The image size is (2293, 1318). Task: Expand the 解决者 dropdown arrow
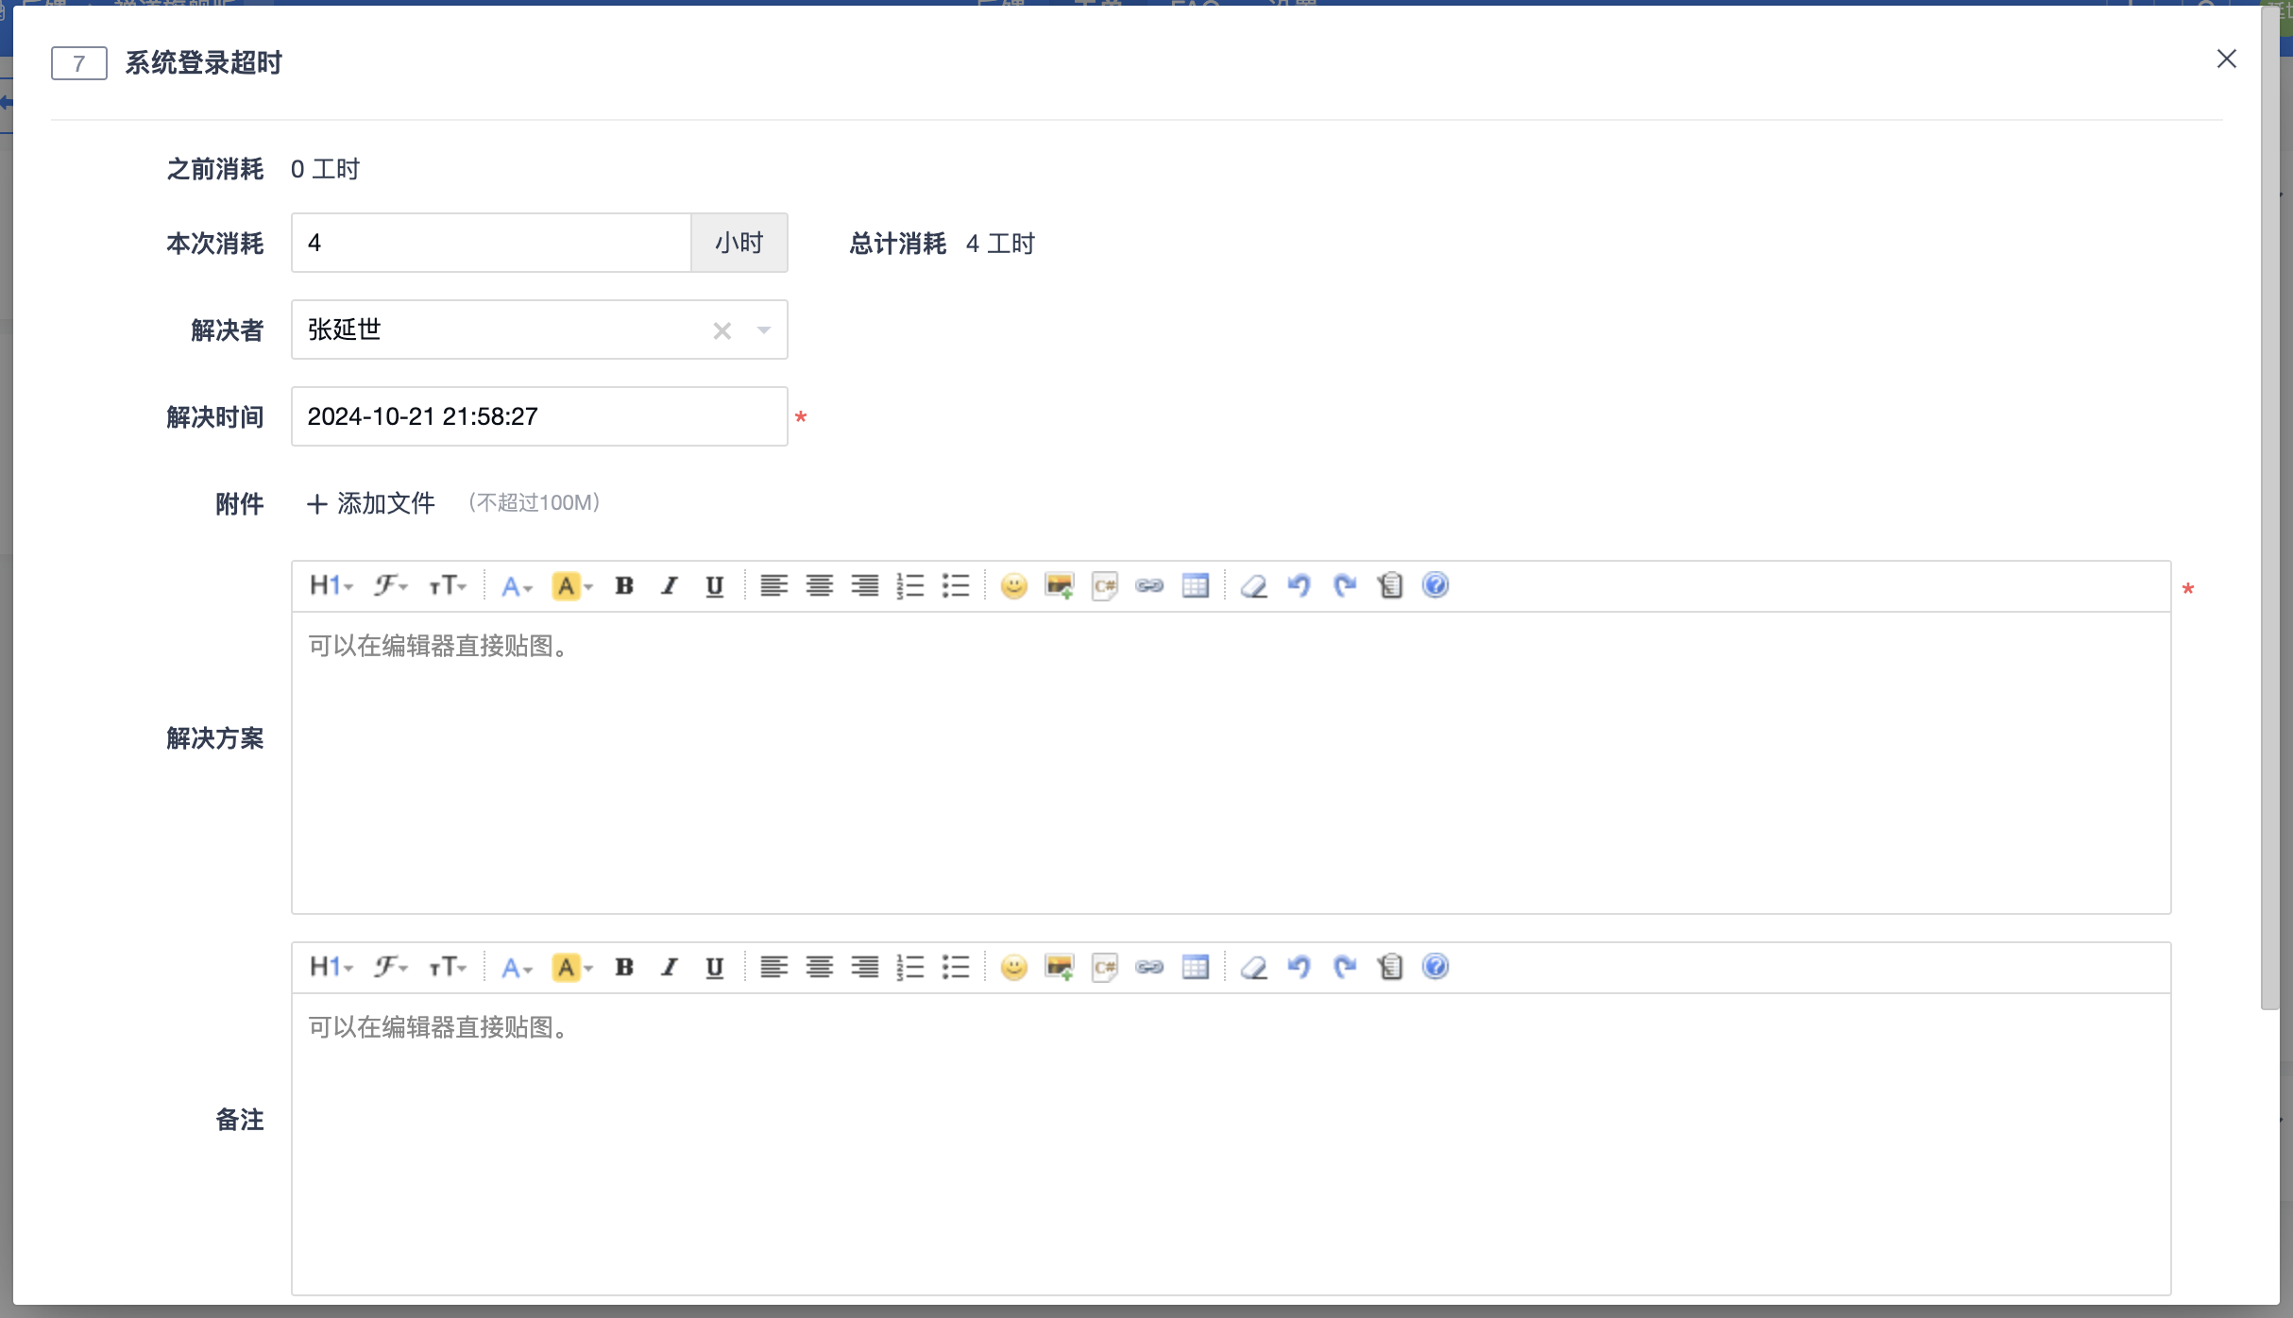763,330
